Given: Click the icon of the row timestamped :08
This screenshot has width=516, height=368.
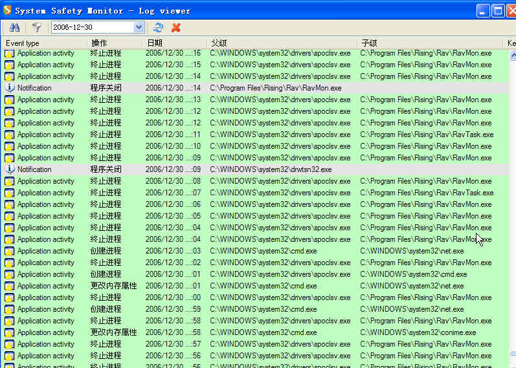Looking at the screenshot, I should point(10,181).
